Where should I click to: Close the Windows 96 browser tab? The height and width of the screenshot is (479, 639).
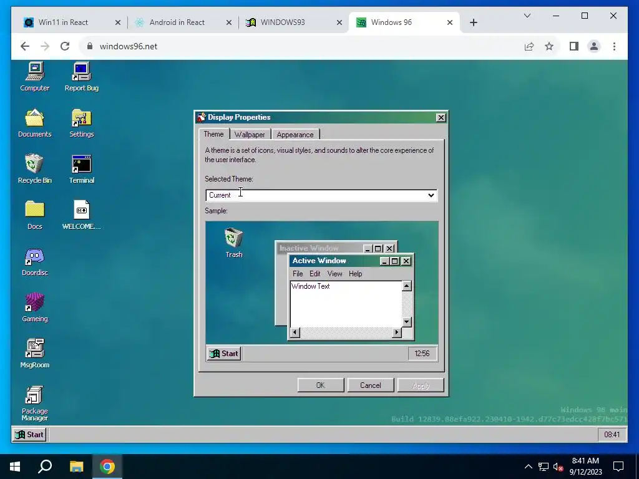tap(450, 22)
